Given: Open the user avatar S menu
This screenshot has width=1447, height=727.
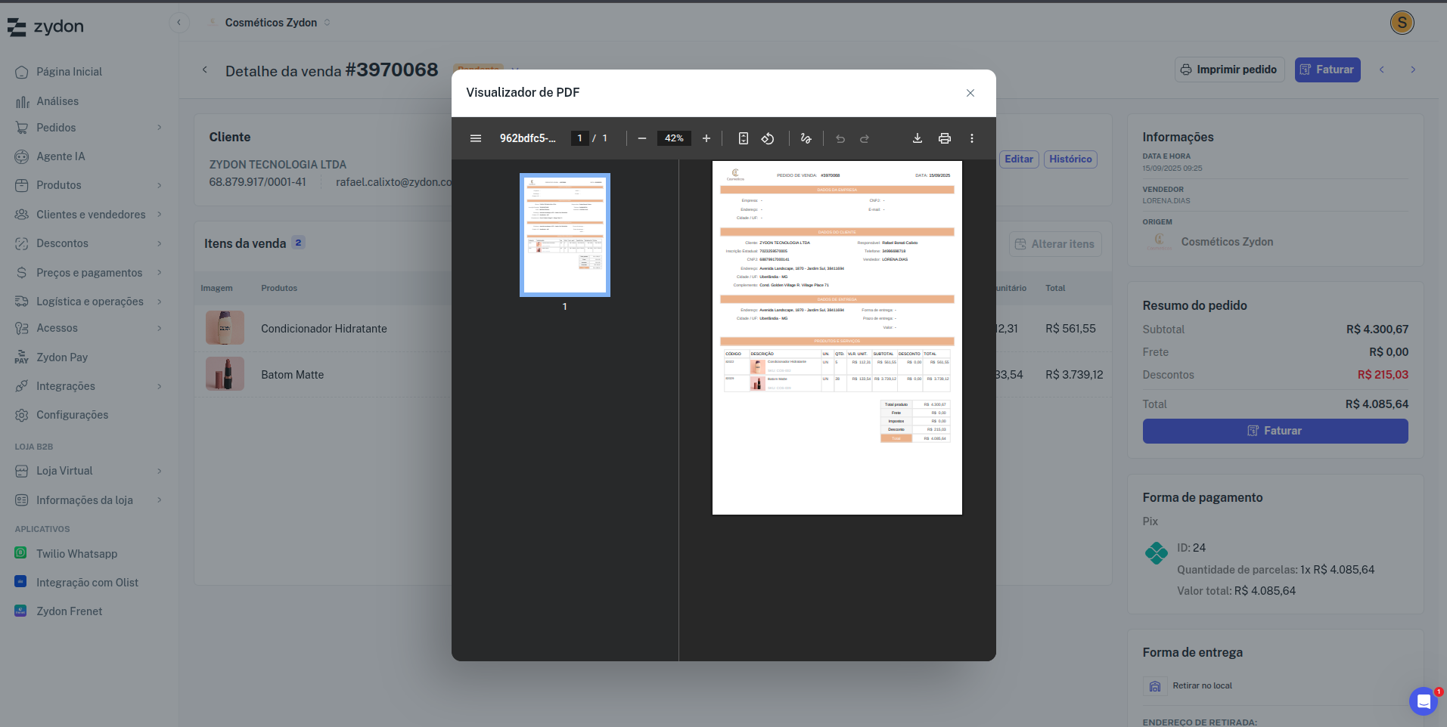Looking at the screenshot, I should point(1402,23).
